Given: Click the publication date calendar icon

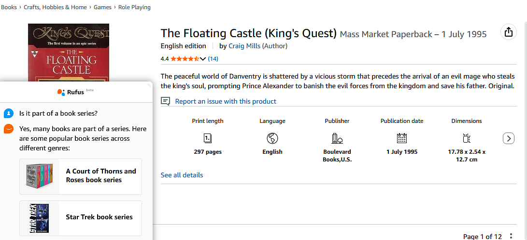Looking at the screenshot, I should point(401,138).
